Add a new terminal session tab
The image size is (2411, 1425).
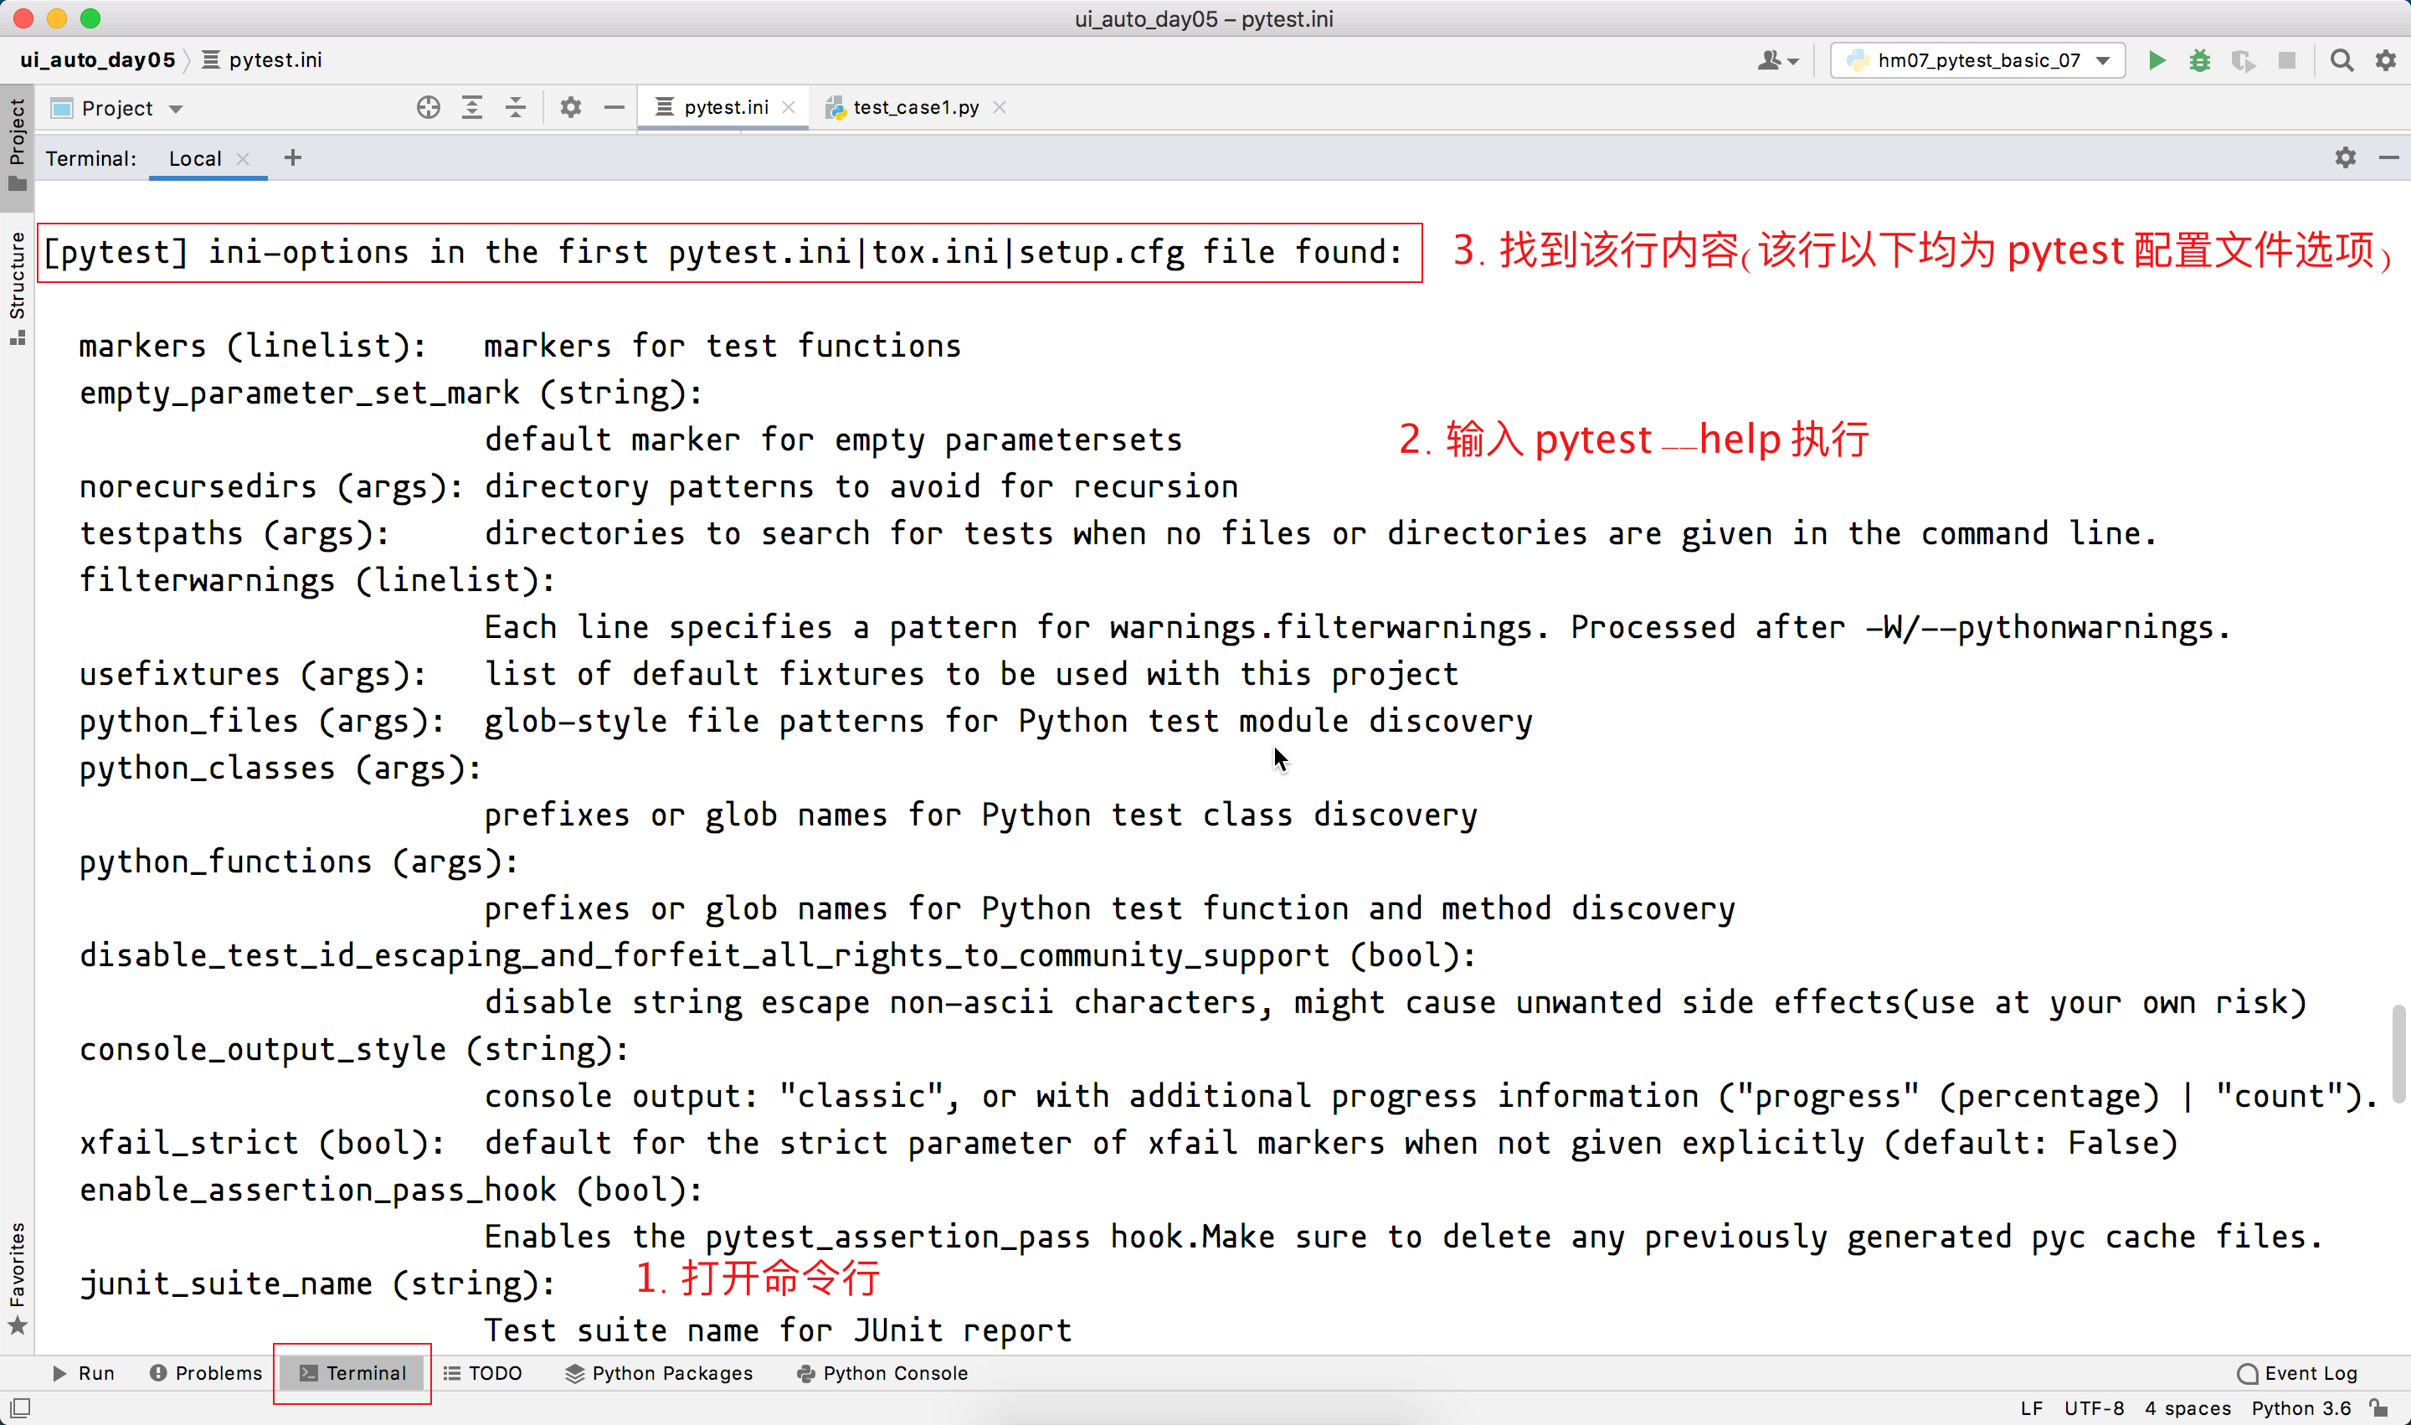click(293, 157)
